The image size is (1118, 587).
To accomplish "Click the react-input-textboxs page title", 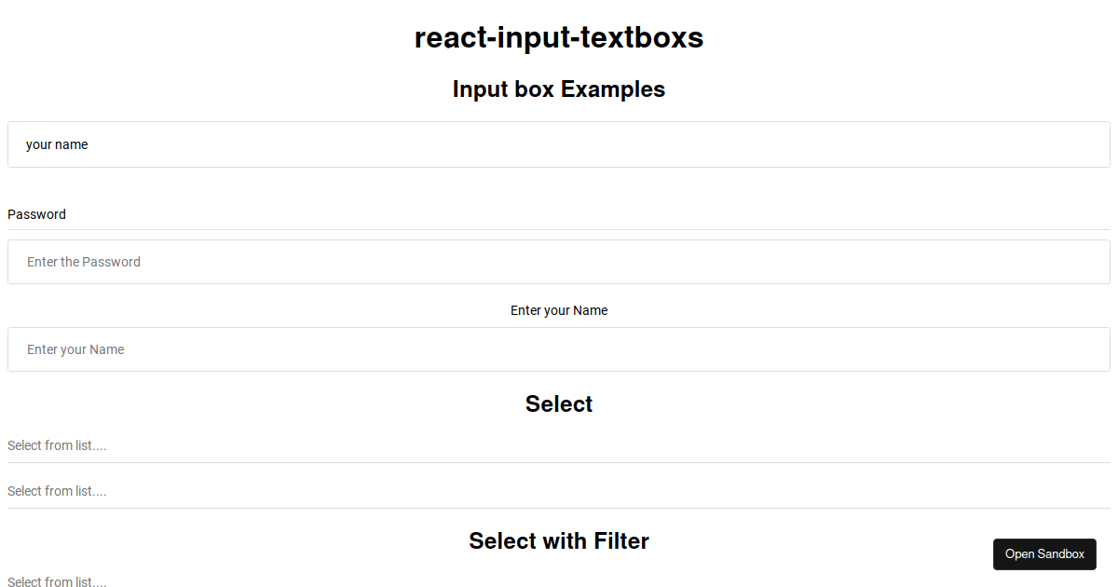I will click(x=559, y=38).
